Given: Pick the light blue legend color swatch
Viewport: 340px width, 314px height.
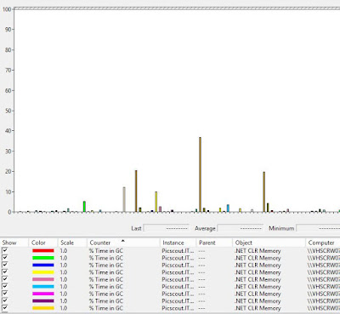Looking at the screenshot, I should 43,287.
